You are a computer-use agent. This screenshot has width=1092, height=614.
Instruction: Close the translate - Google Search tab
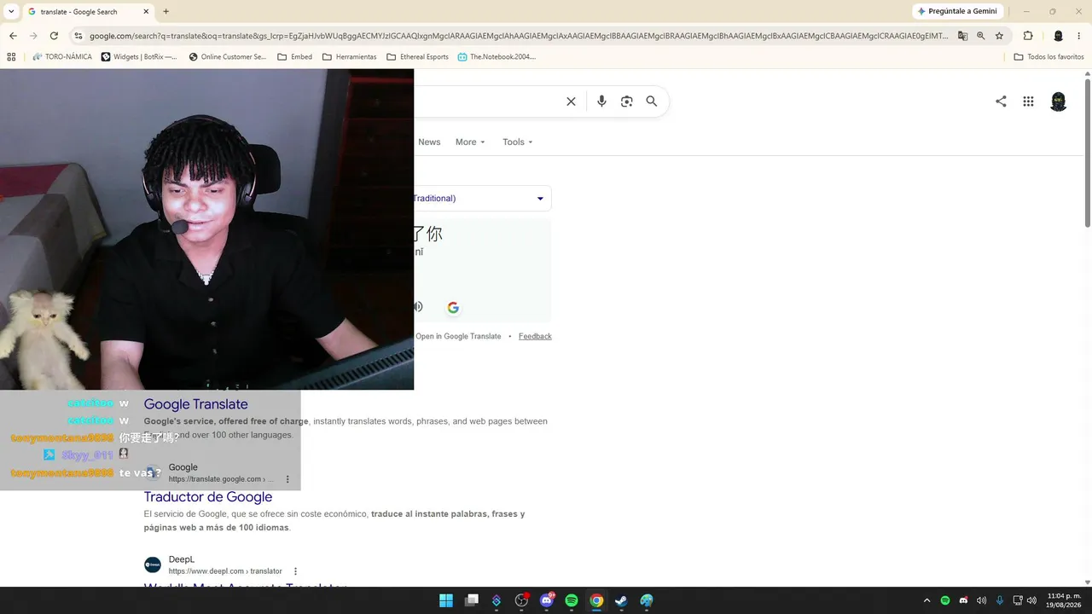click(146, 12)
